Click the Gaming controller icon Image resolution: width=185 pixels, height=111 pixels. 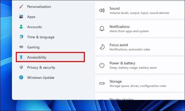pos(21,47)
